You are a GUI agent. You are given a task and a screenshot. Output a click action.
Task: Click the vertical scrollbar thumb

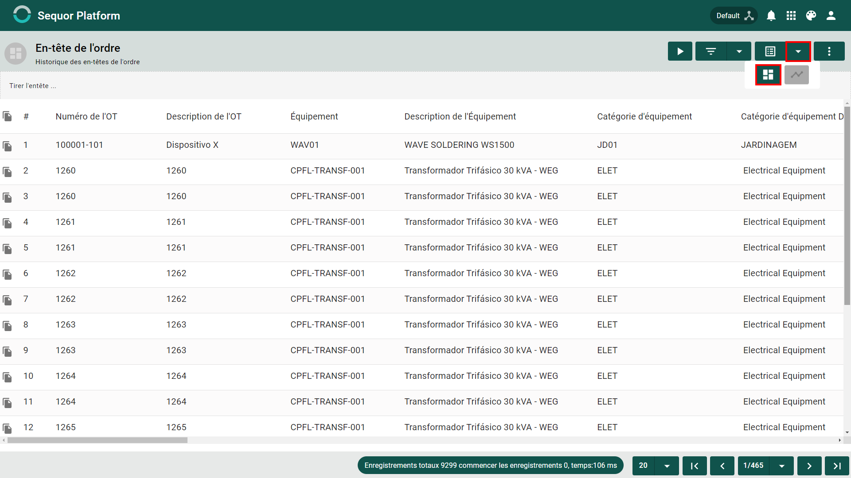click(x=847, y=206)
